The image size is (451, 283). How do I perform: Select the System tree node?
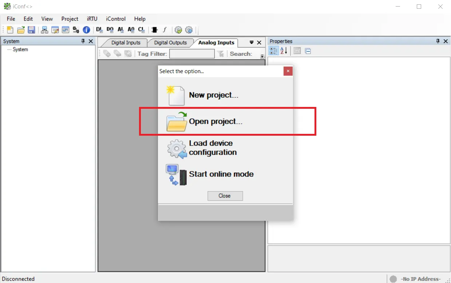[20, 49]
